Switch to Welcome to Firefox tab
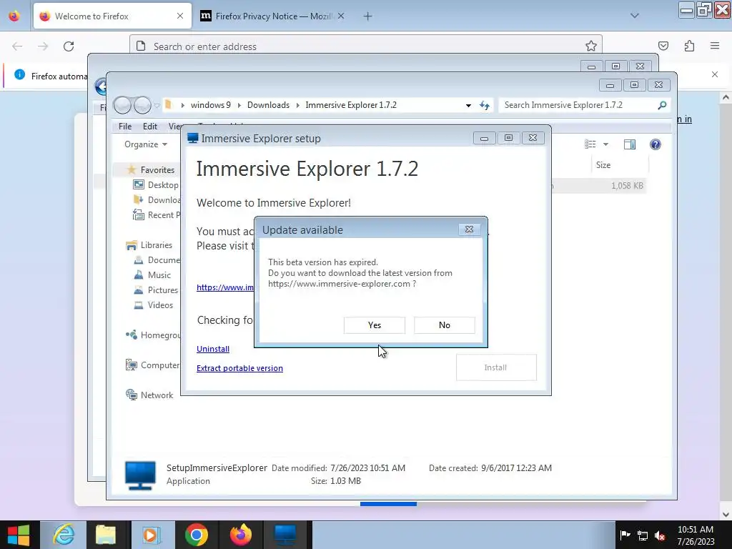732x549 pixels. coord(112,16)
